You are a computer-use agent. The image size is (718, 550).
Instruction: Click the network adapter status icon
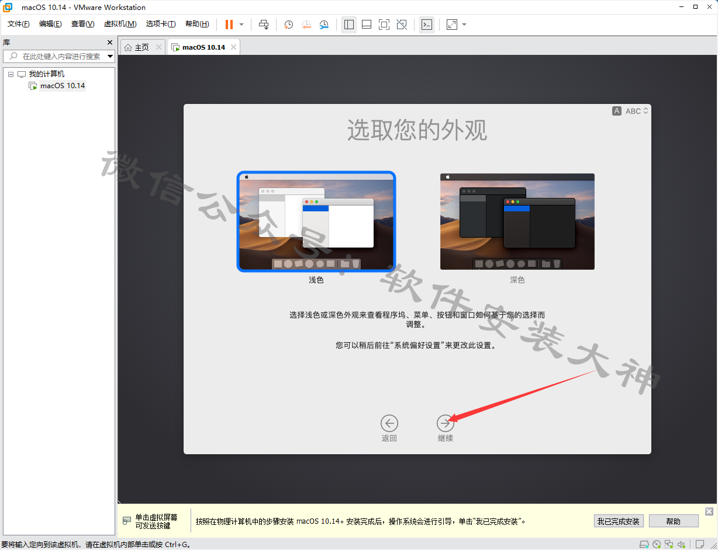tap(669, 544)
